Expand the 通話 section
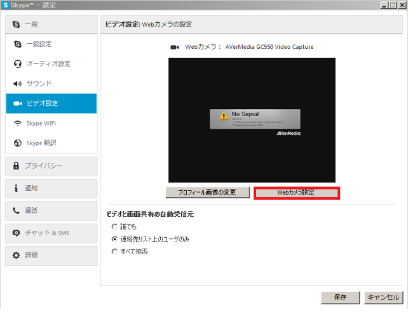Image resolution: width=408 pixels, height=312 pixels. tap(51, 211)
